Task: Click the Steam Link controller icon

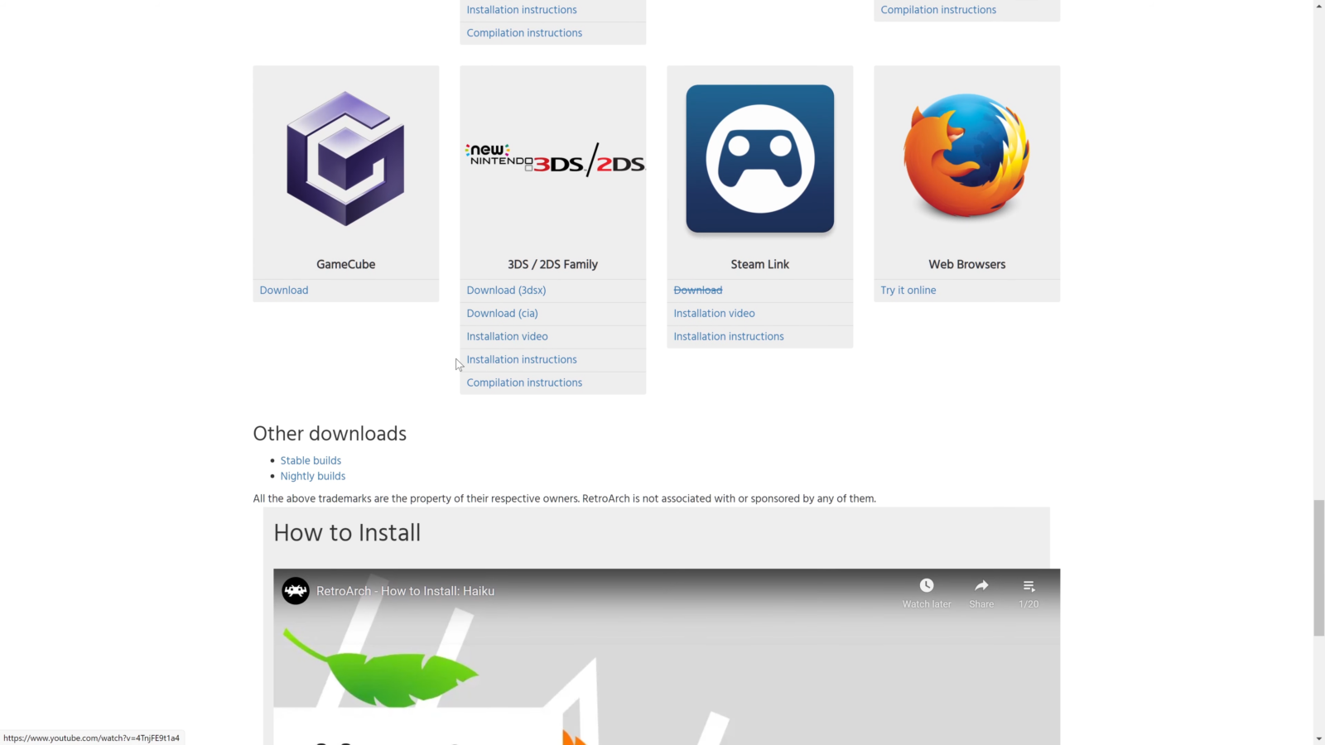Action: 759,159
